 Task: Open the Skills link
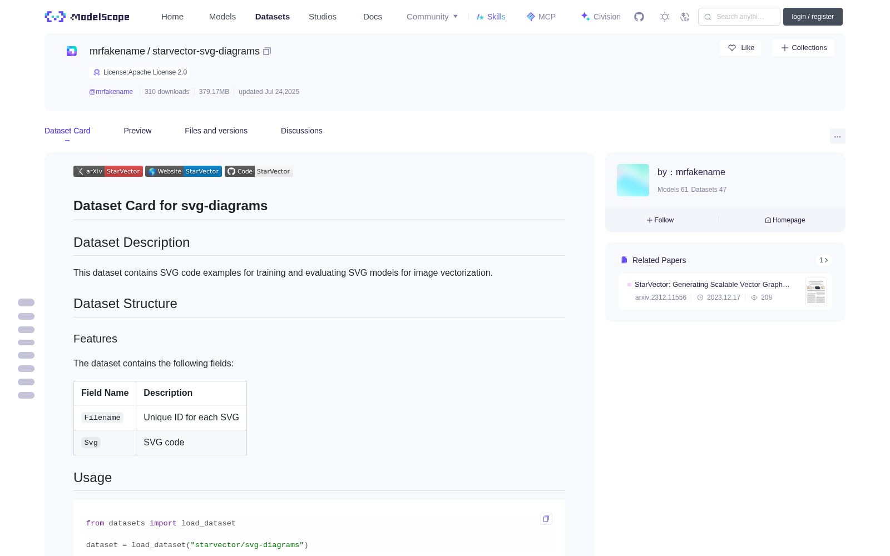(x=491, y=17)
